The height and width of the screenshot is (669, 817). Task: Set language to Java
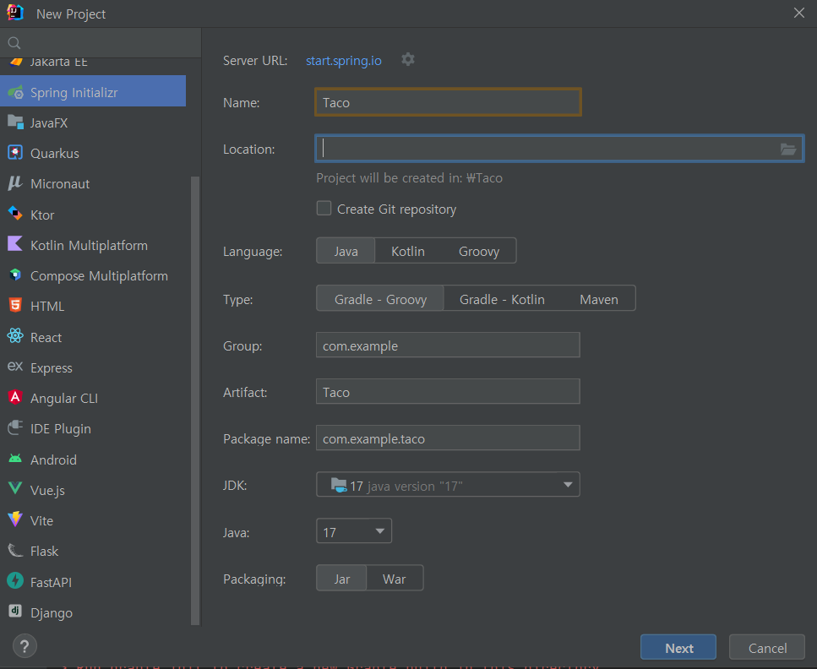[x=346, y=251]
